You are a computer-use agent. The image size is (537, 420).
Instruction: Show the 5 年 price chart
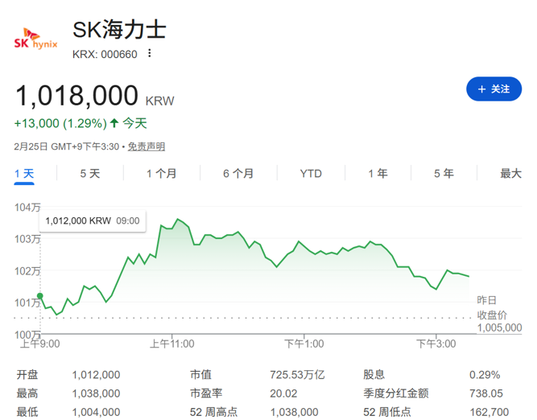(444, 173)
